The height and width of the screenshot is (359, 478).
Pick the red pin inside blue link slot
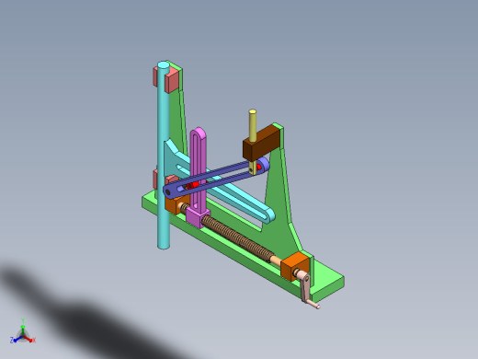(194, 185)
